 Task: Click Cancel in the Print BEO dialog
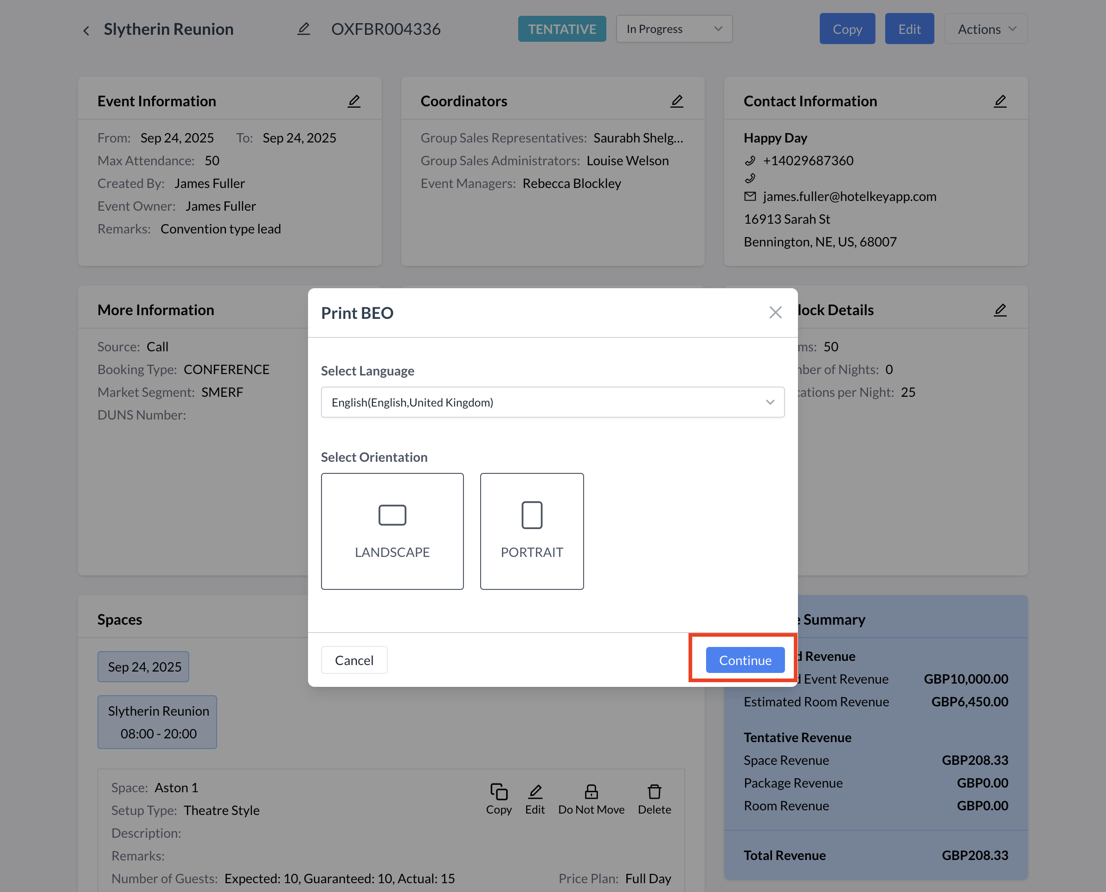[x=354, y=660]
